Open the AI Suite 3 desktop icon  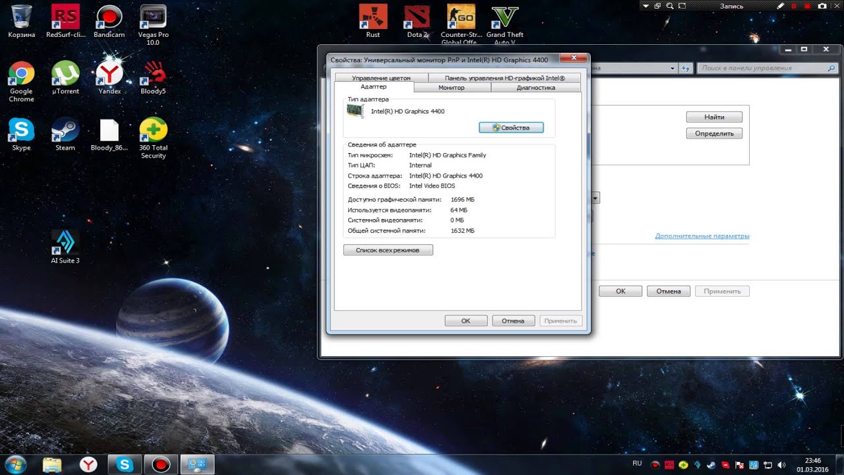[65, 247]
